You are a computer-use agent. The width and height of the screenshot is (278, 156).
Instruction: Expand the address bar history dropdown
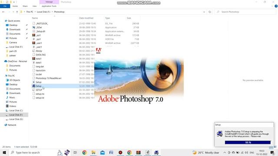pos(204,12)
